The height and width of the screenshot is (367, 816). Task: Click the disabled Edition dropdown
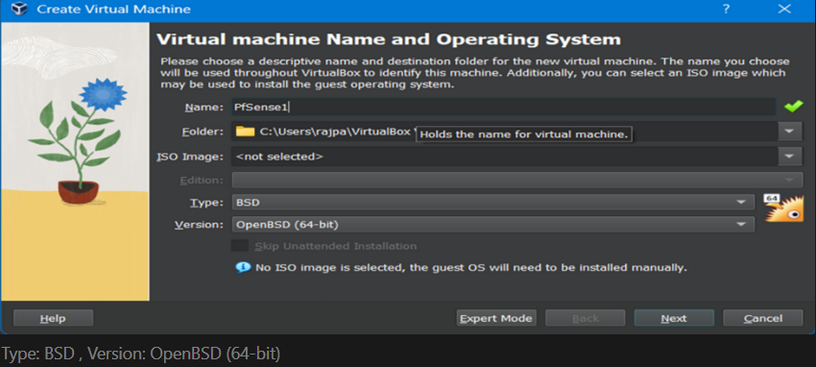pos(516,180)
